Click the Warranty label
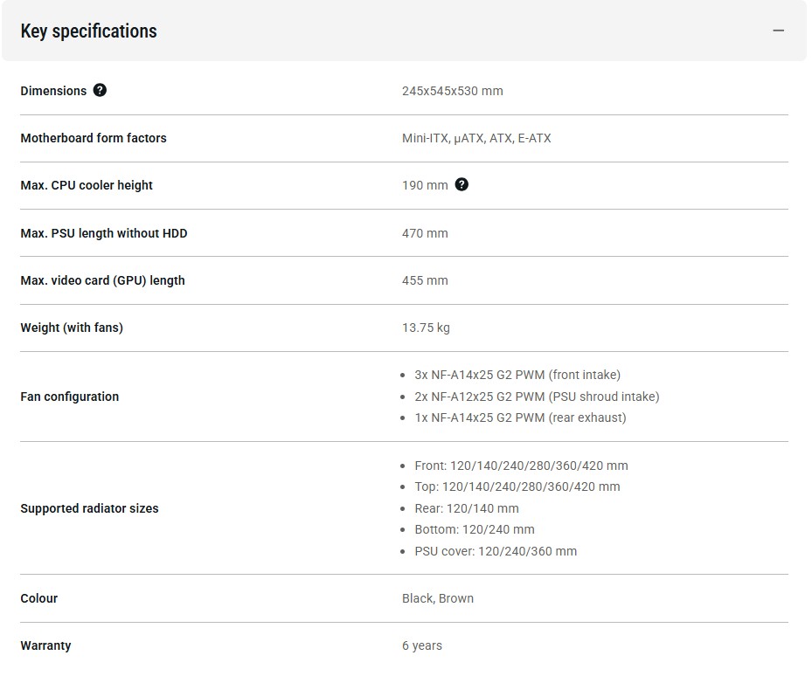The image size is (812, 690). [x=45, y=645]
